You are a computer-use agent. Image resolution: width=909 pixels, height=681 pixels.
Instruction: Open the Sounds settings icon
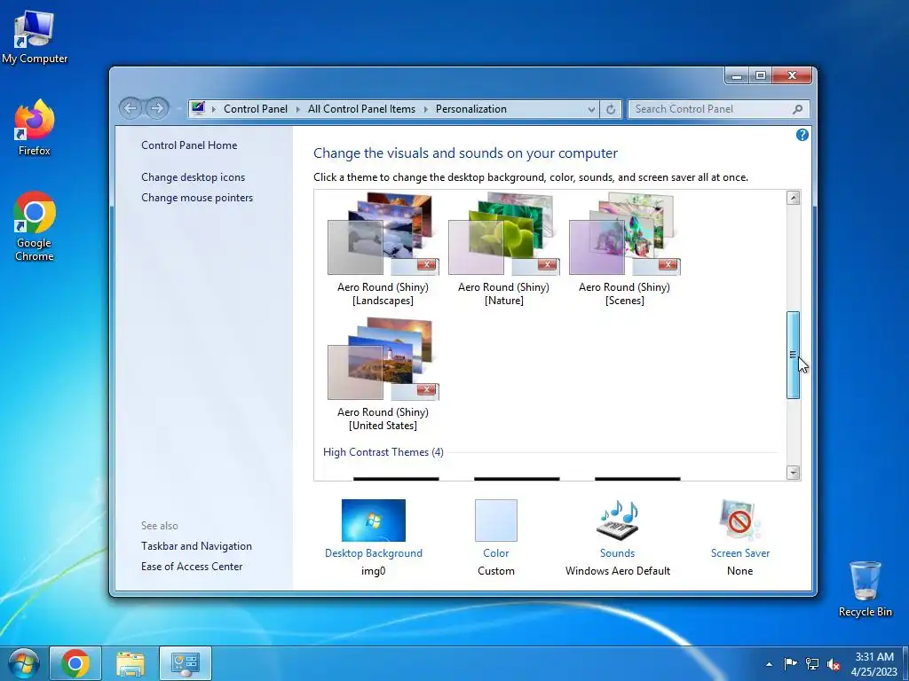point(618,520)
